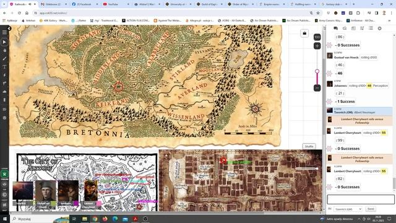The height and width of the screenshot is (223, 396).
Task: Click Johannes's Perception roll formula
Action: pyautogui.click(x=369, y=85)
